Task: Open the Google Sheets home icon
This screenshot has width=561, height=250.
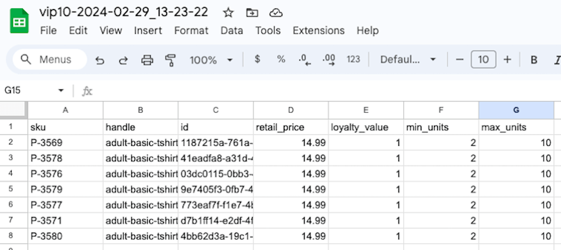Action: [x=19, y=22]
